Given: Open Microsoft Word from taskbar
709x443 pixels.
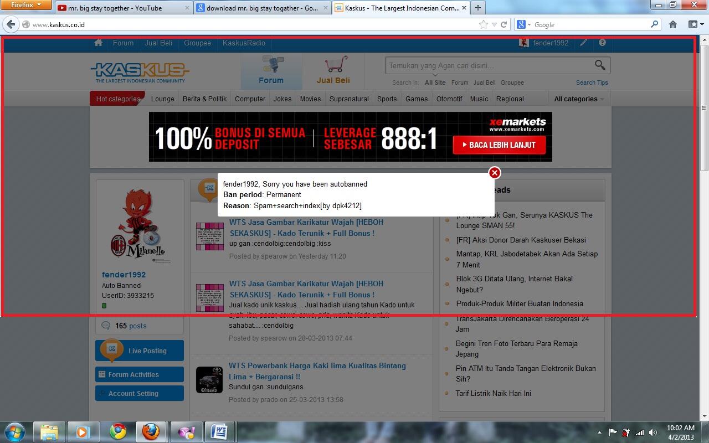Looking at the screenshot, I should click(x=220, y=431).
